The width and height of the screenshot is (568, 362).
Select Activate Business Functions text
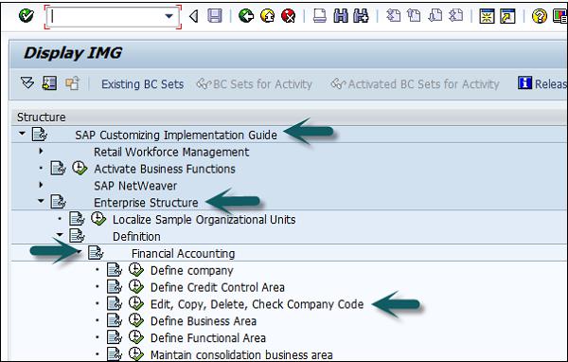coord(165,169)
